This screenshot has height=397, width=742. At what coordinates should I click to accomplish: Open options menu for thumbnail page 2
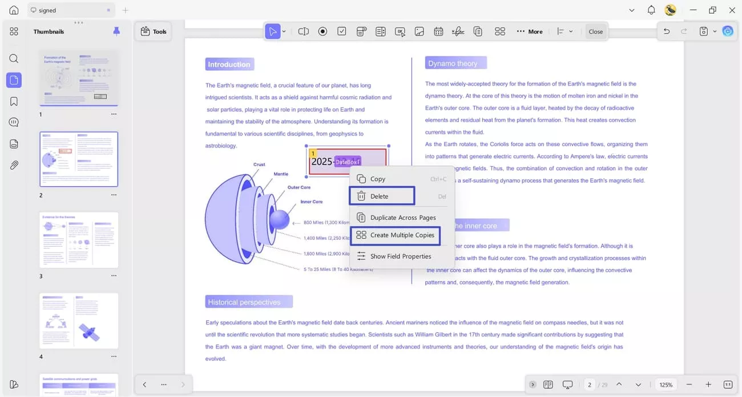114,195
